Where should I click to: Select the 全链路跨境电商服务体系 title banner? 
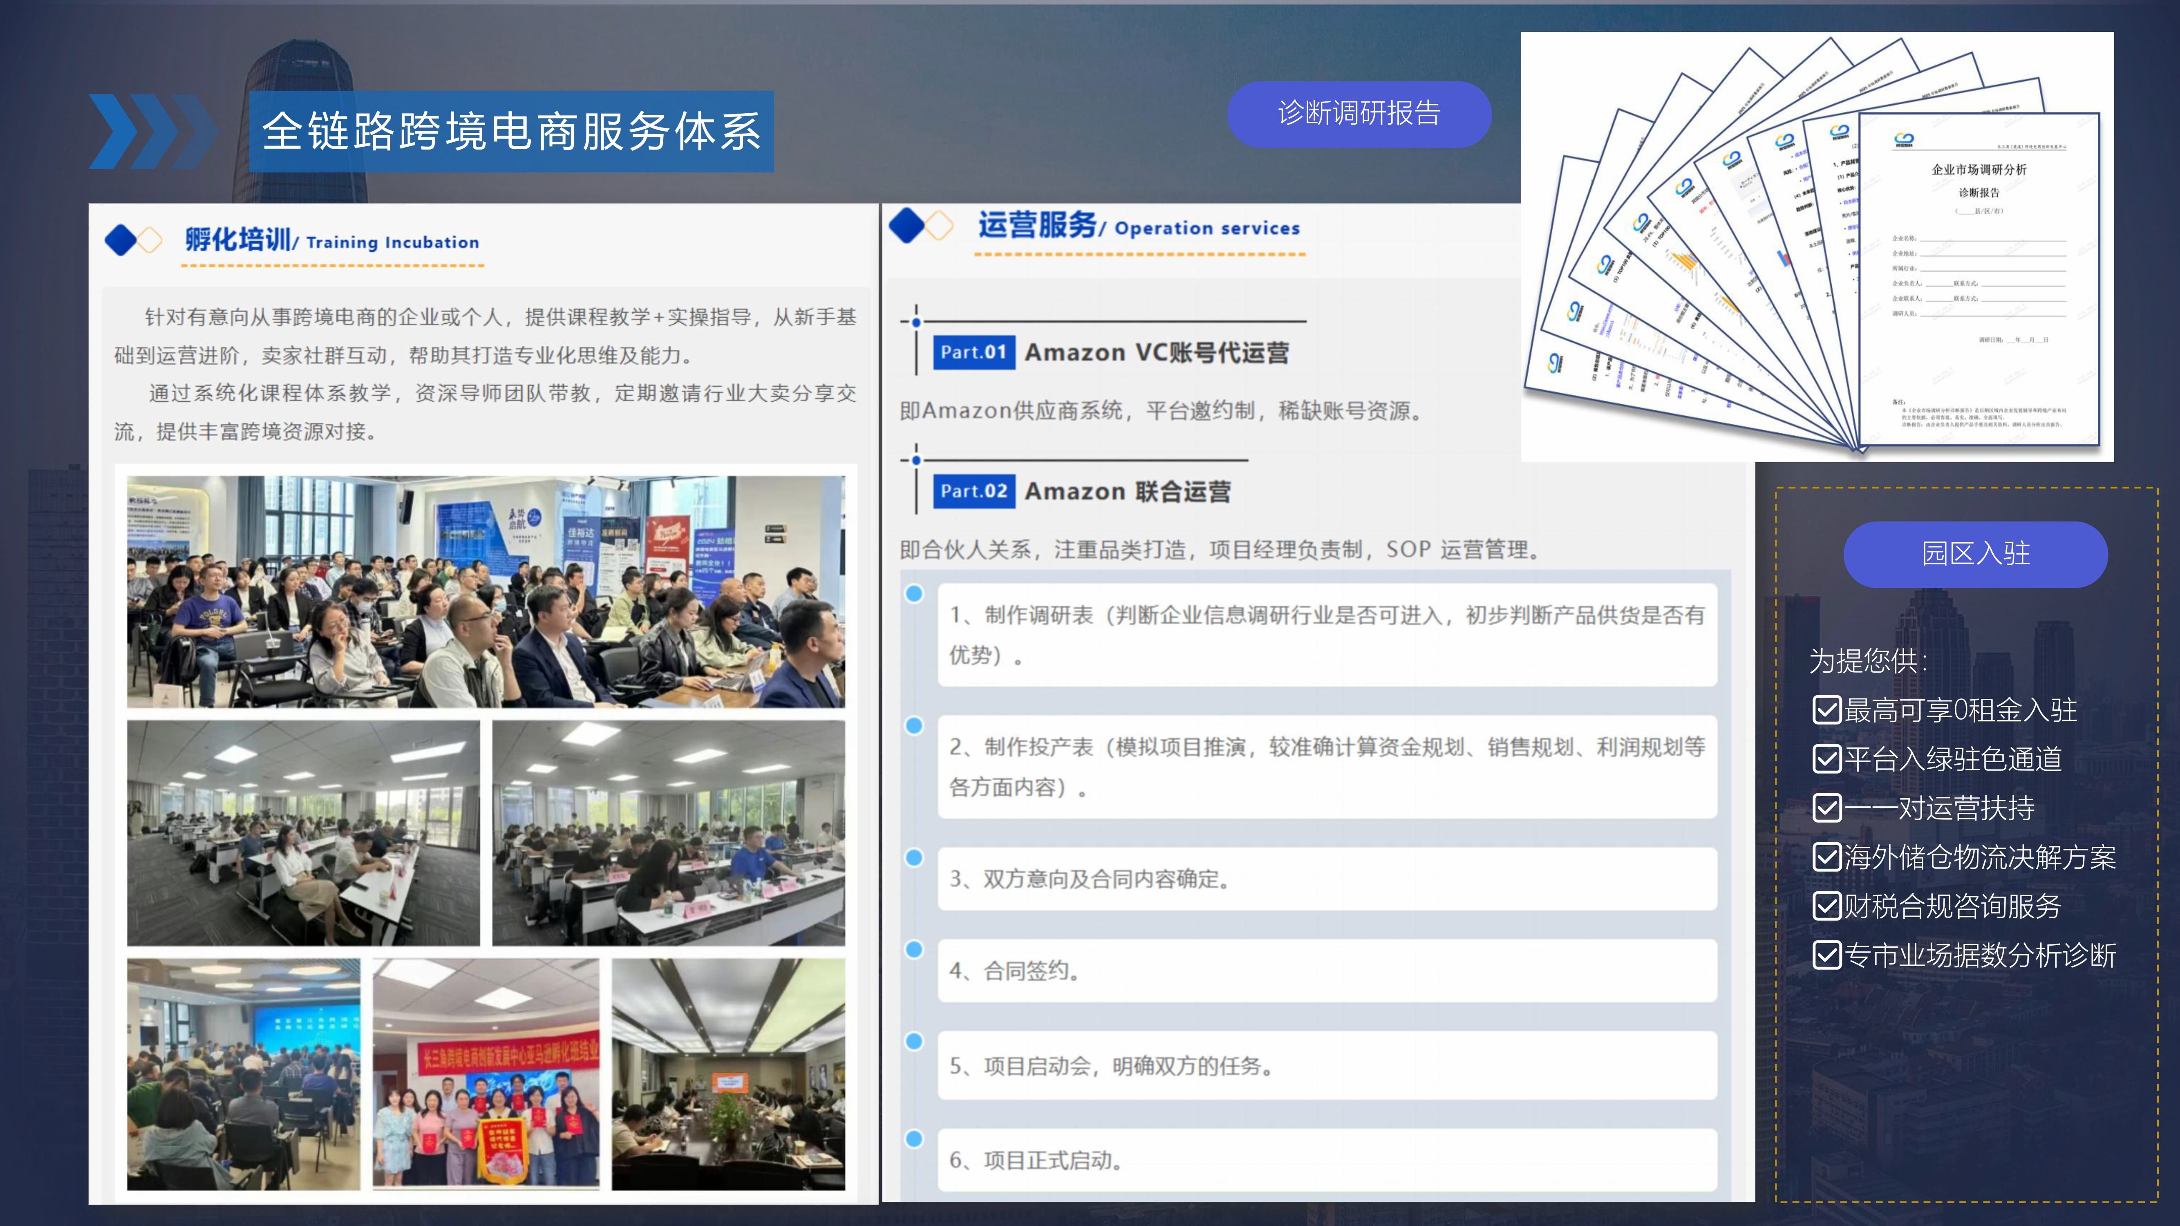click(511, 132)
